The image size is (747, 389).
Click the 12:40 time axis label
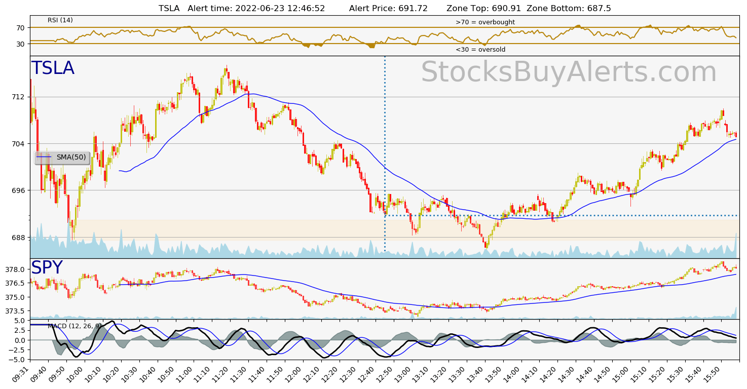pos(367,374)
